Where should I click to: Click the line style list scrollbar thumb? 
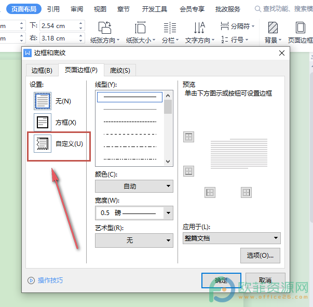pyautogui.click(x=168, y=106)
